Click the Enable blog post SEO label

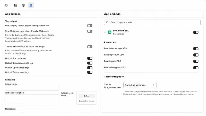[115, 68]
